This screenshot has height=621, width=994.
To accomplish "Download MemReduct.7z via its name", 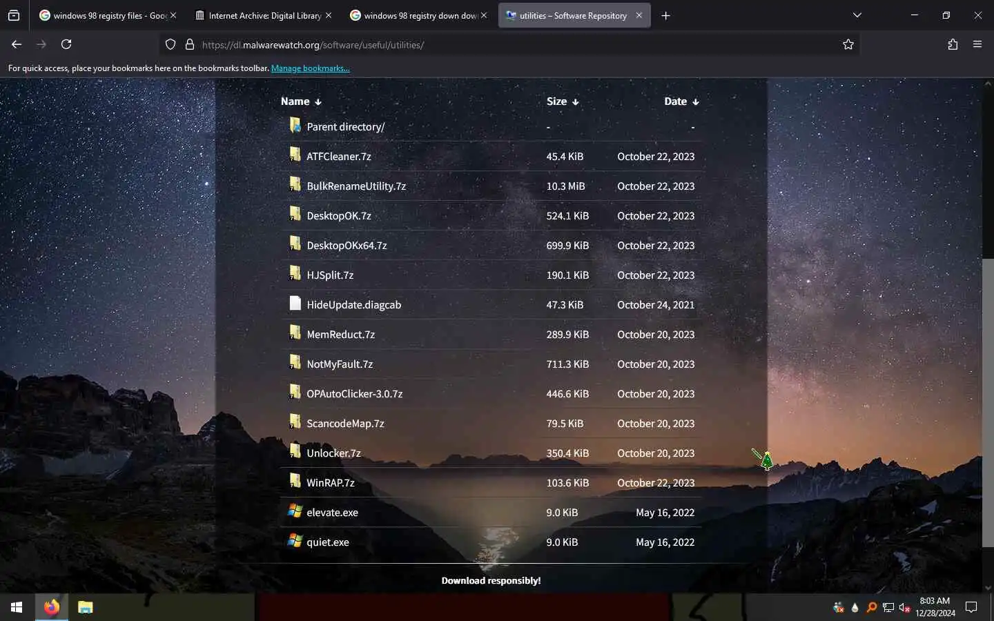I will [341, 335].
